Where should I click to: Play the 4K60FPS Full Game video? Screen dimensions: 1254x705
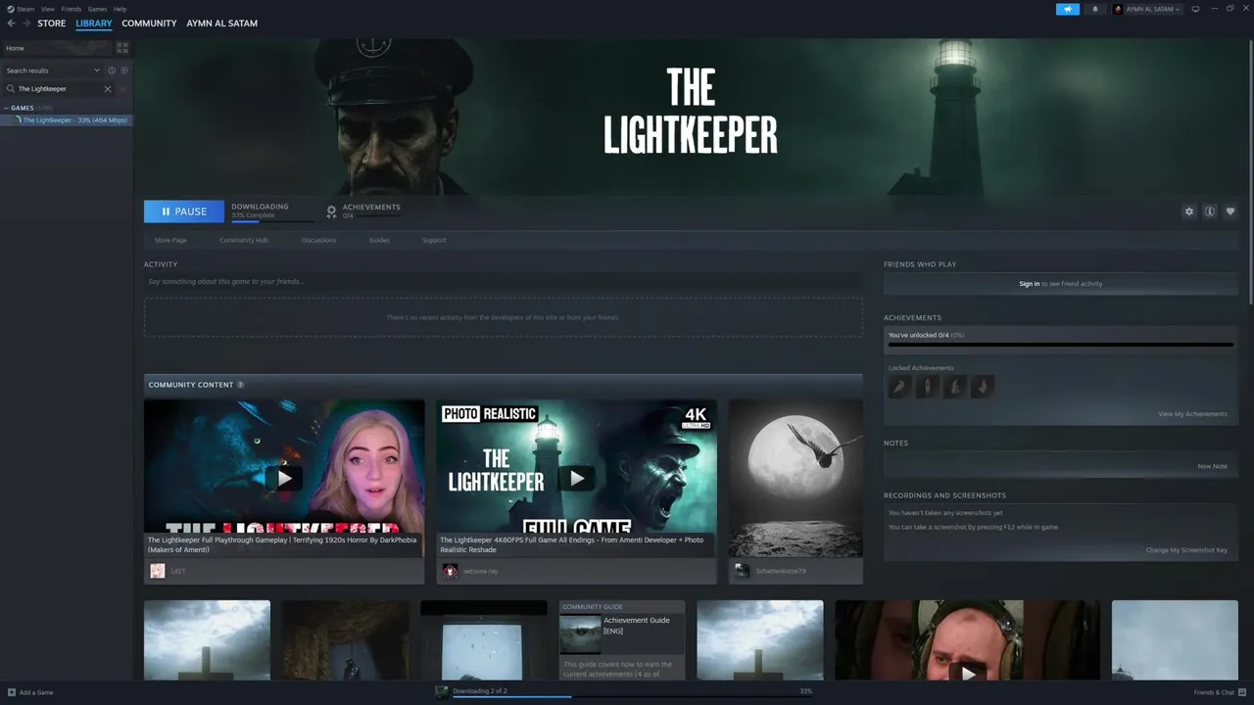click(576, 478)
